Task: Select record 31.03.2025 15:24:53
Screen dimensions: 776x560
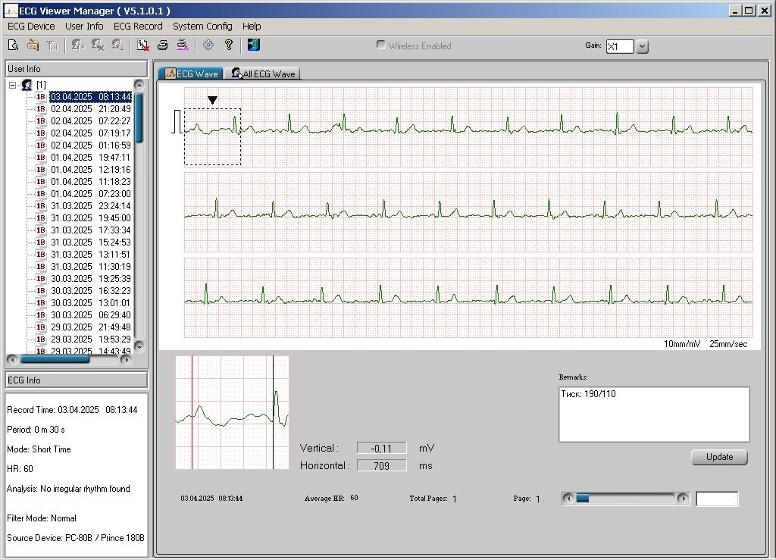Action: 91,242
